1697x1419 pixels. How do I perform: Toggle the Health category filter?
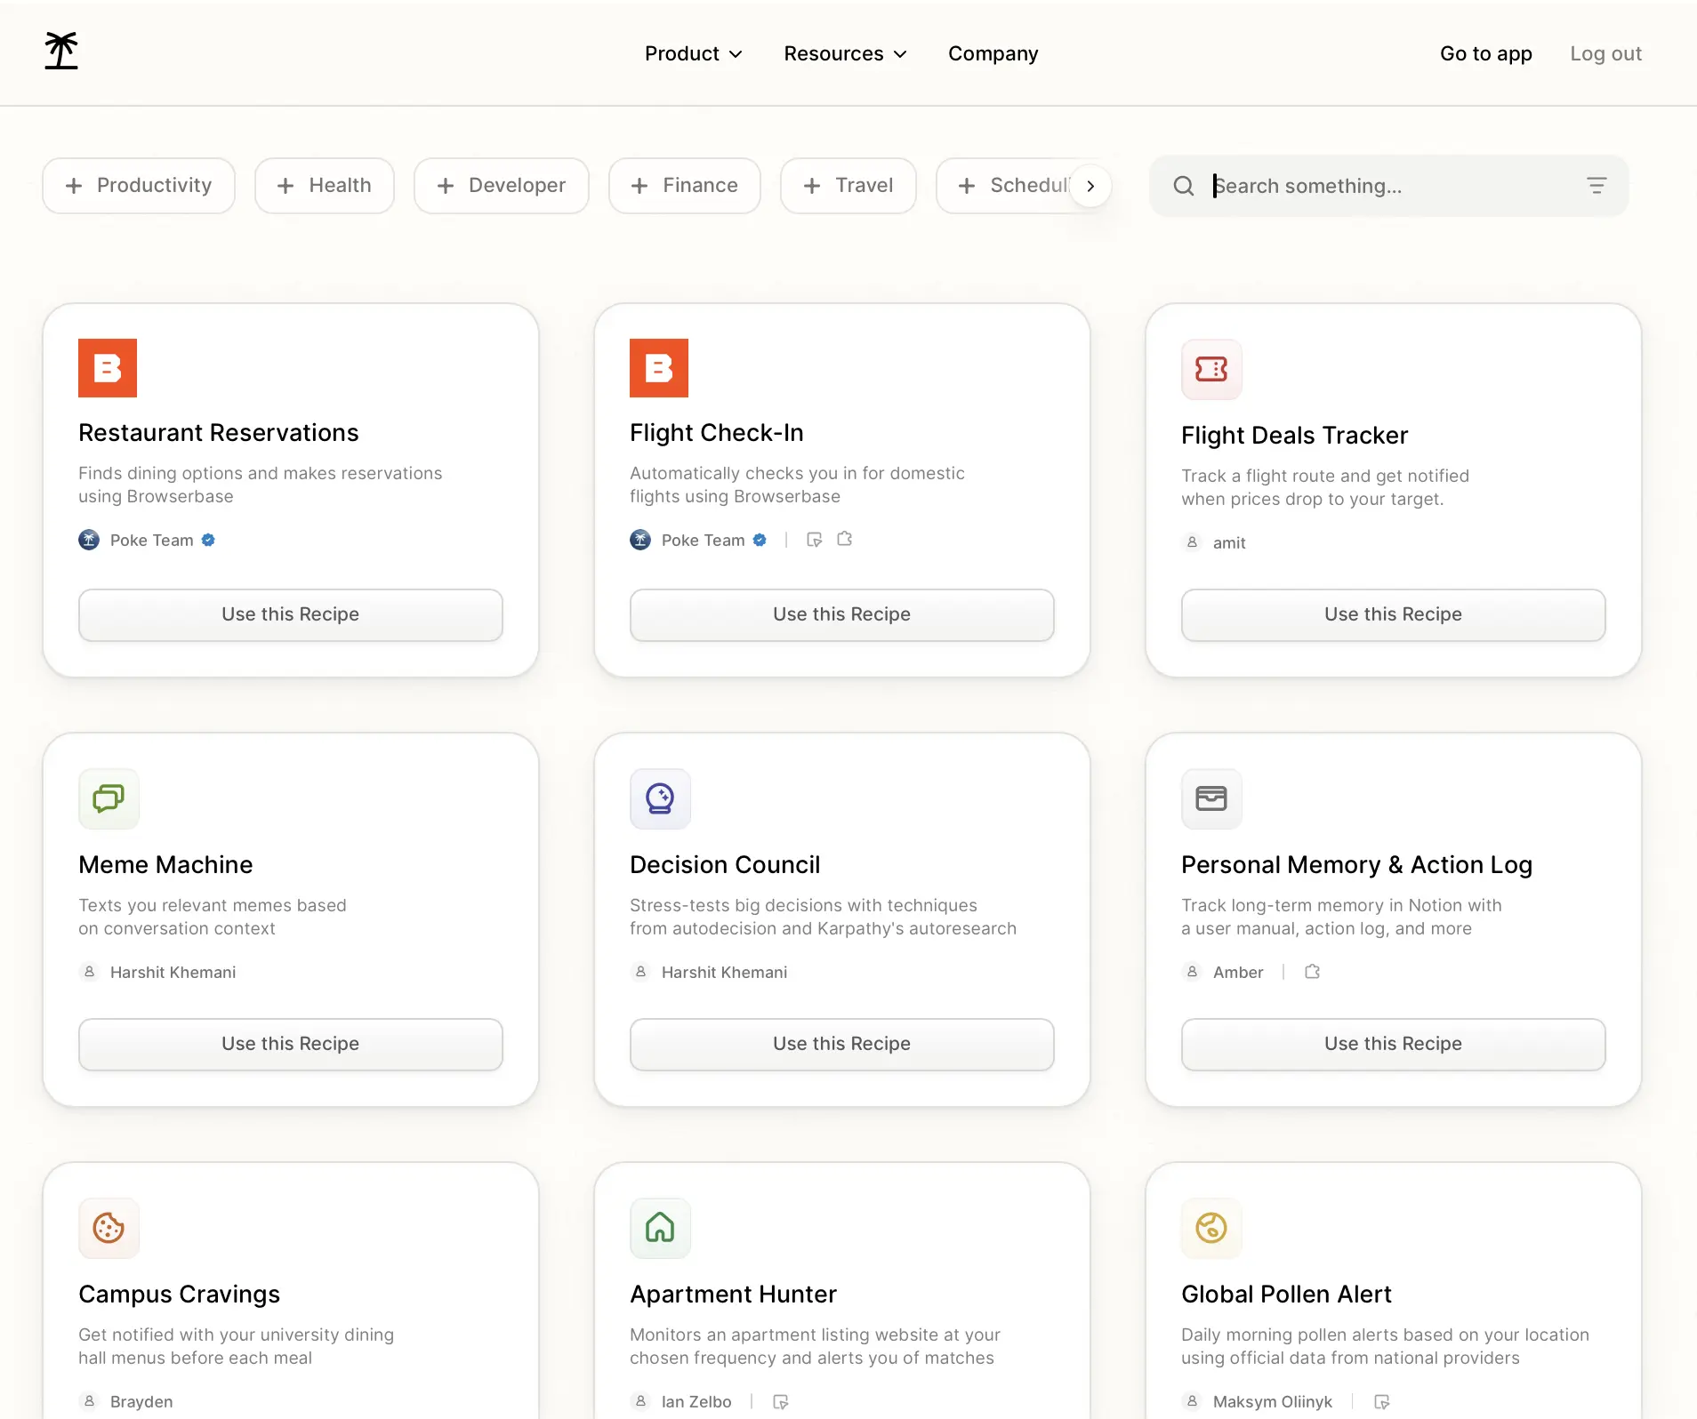(x=325, y=186)
